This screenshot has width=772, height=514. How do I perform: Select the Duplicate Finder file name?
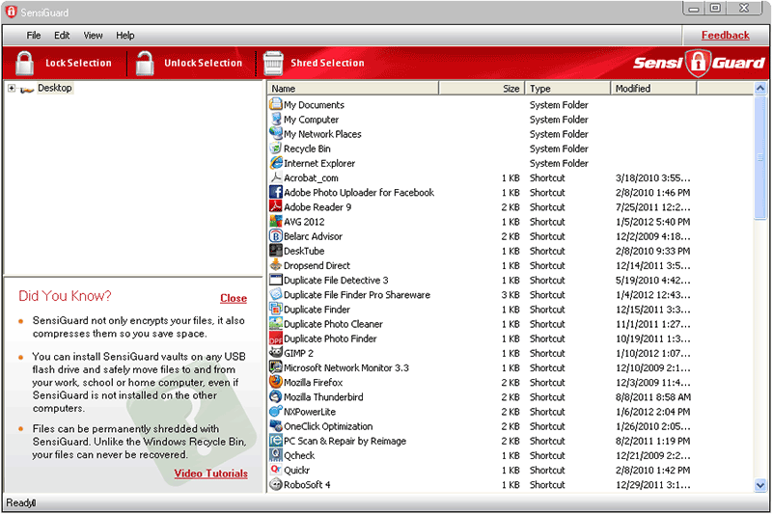[317, 310]
